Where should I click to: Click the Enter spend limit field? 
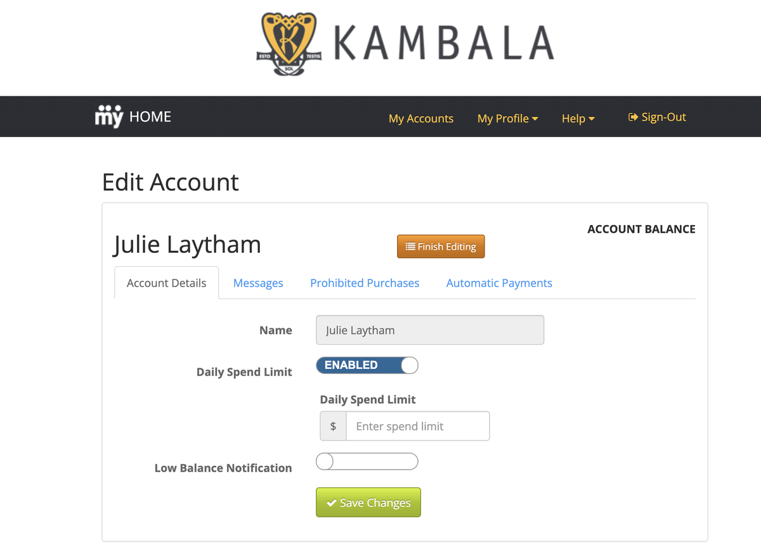(418, 426)
